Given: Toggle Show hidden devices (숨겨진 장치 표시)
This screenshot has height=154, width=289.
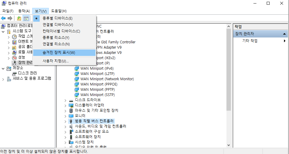Looking at the screenshot, I should [64, 53].
